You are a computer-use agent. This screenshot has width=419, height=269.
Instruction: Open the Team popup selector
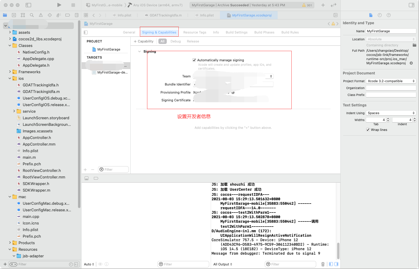click(x=233, y=76)
